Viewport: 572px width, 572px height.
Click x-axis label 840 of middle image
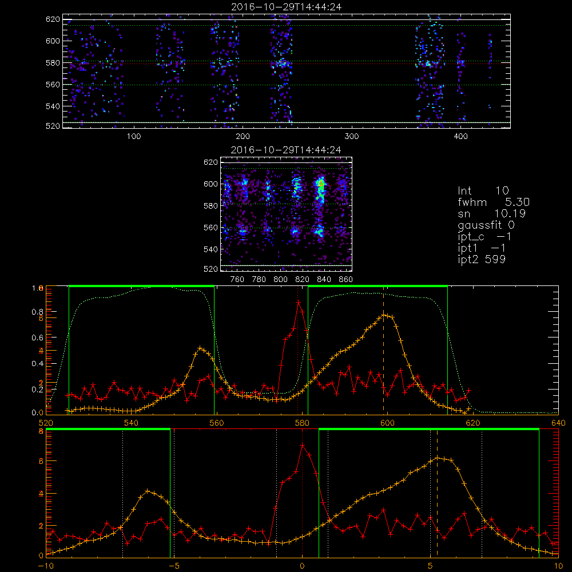click(324, 280)
